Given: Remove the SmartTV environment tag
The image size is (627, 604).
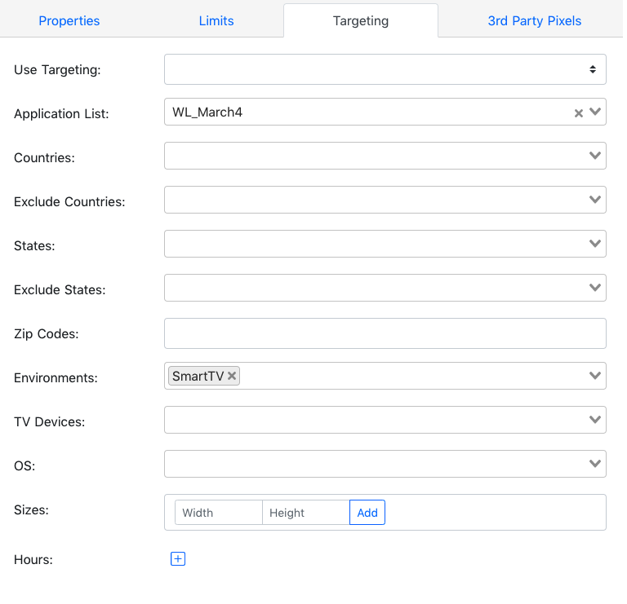Looking at the screenshot, I should tap(232, 376).
